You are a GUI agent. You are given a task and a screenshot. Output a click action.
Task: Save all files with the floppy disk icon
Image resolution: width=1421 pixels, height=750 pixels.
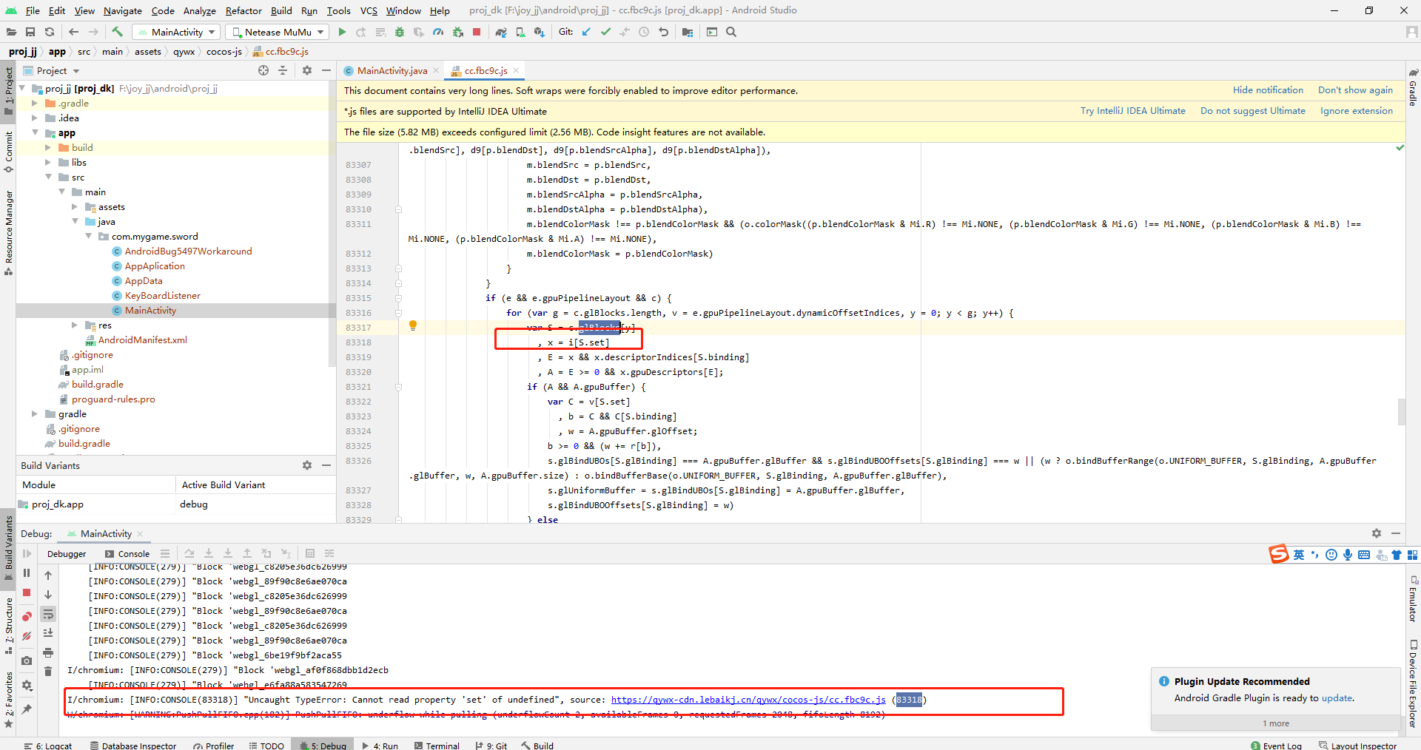(x=30, y=32)
